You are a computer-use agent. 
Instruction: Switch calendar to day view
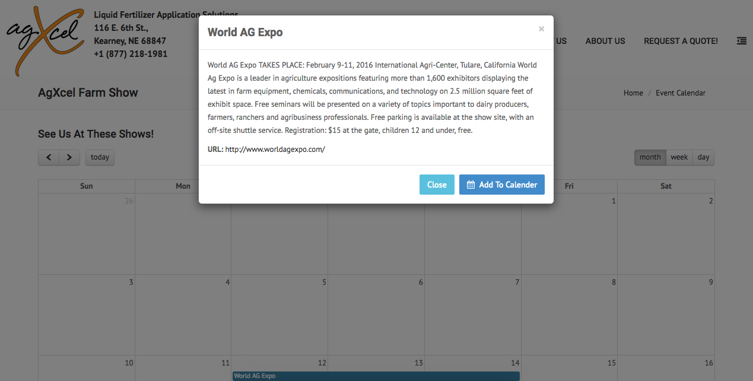click(703, 157)
